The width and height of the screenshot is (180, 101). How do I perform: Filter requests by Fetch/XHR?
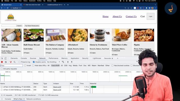[x=55, y=65]
